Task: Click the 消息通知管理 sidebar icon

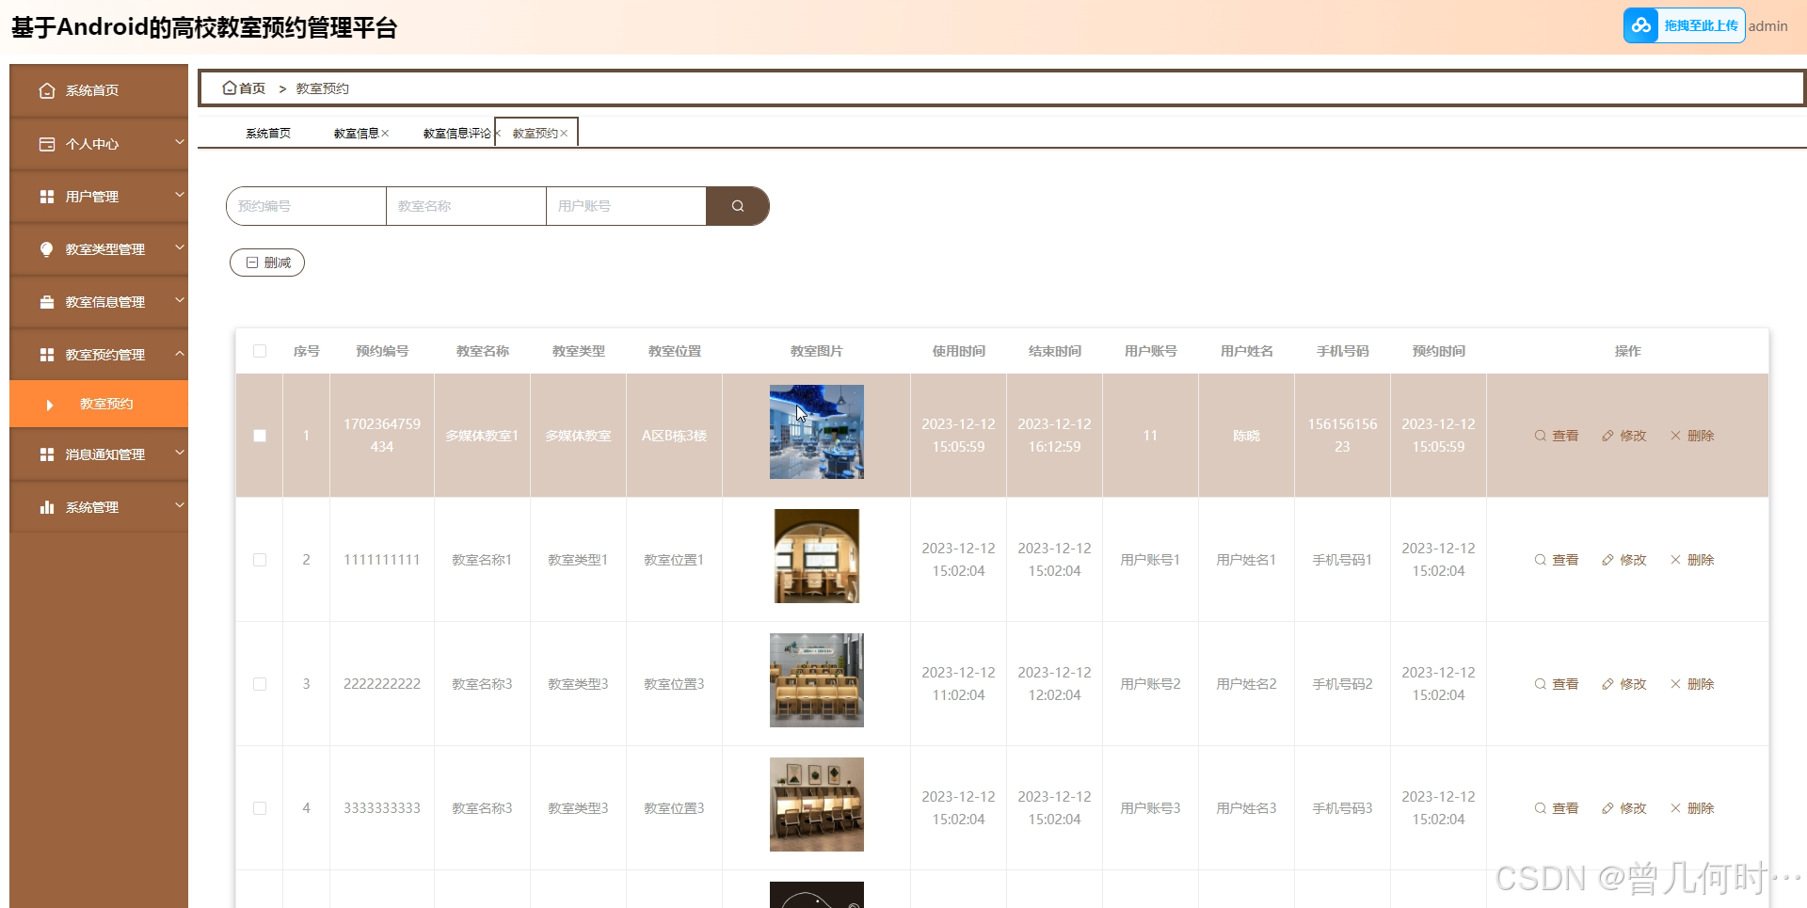Action: pos(47,454)
